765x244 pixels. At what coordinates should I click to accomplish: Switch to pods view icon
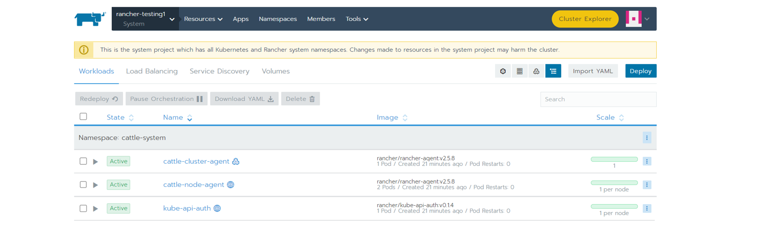[x=503, y=71]
